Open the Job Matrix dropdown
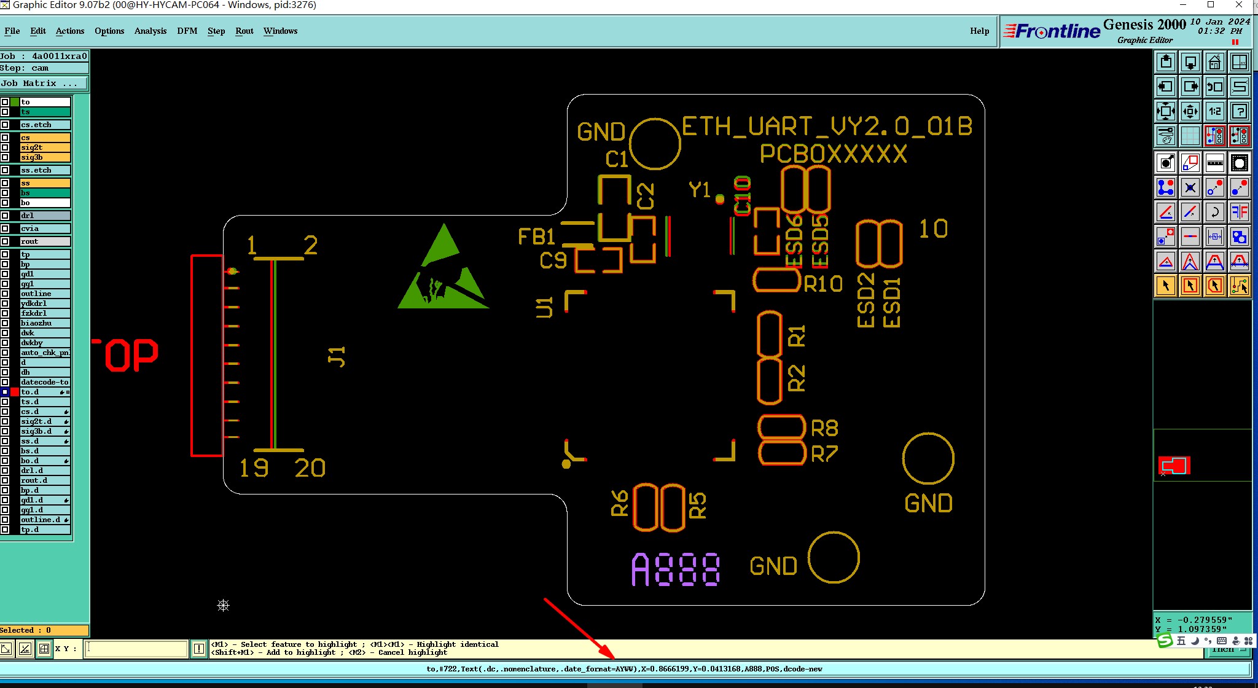This screenshot has height=688, width=1258. click(x=44, y=84)
